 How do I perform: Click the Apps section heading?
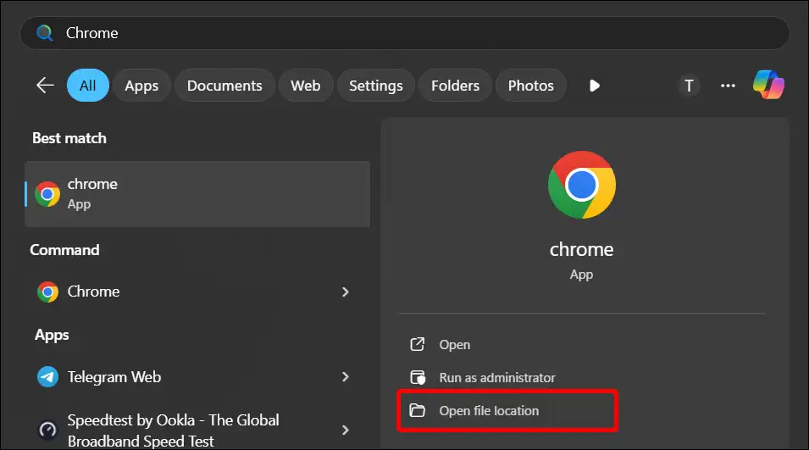pyautogui.click(x=52, y=336)
